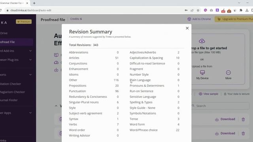
Task: Click the address bar URL
Action: click(x=31, y=10)
